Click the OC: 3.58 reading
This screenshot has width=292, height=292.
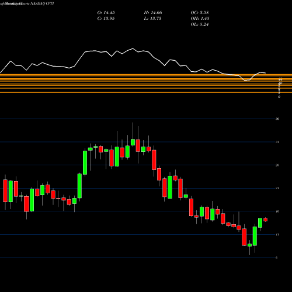tap(200, 13)
